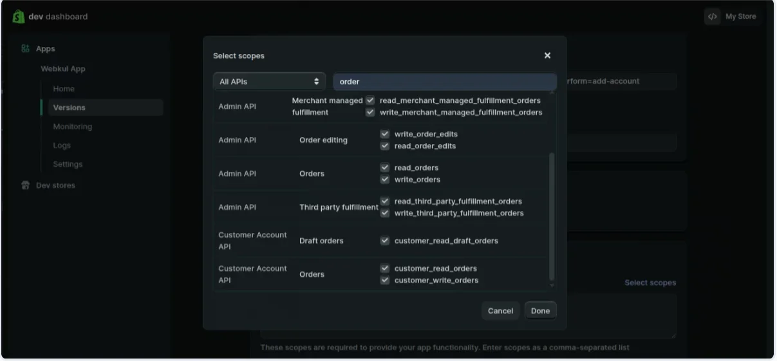Click the code icon beside My Store
777x361 pixels.
[x=712, y=17]
